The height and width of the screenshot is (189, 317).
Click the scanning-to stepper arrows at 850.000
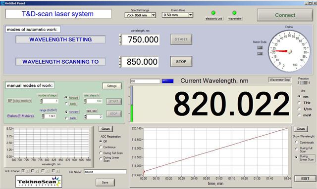click(120, 62)
